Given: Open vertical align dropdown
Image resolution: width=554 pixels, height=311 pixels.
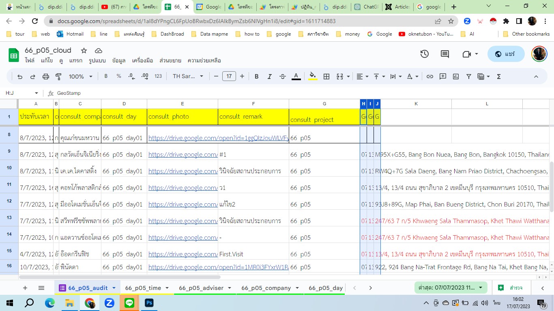Looking at the screenshot, I should pyautogui.click(x=379, y=77).
